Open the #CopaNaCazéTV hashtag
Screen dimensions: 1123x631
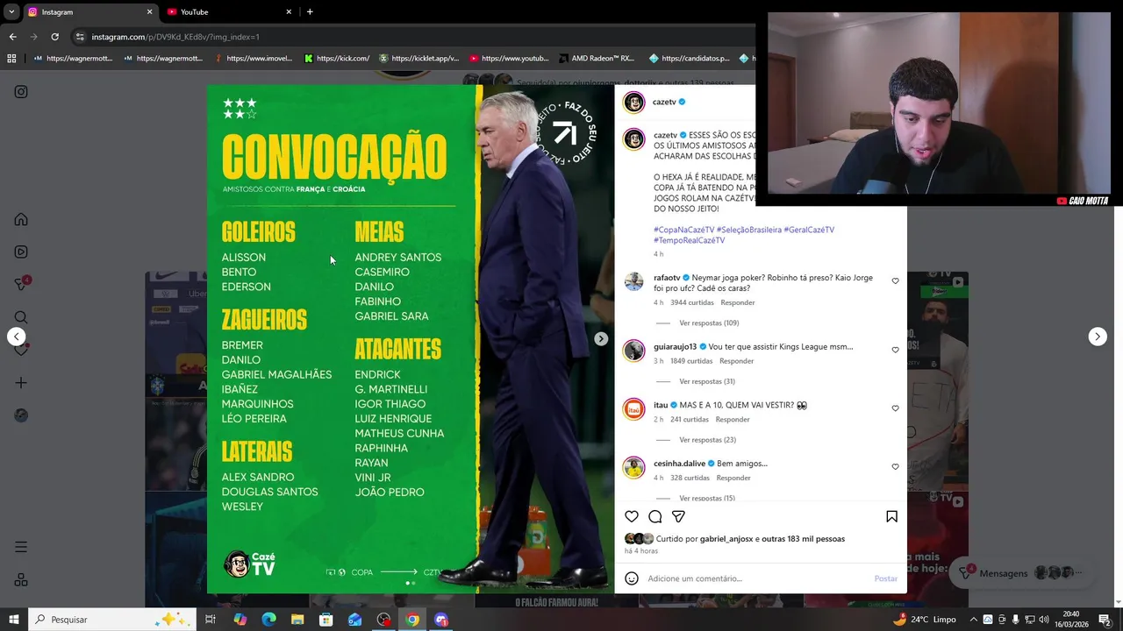tap(683, 230)
